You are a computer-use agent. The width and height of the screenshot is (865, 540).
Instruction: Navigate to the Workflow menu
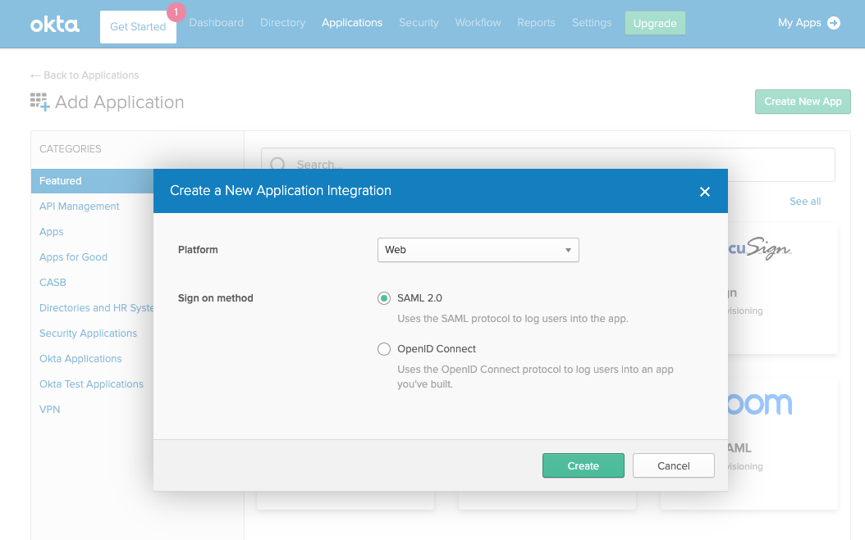[478, 23]
